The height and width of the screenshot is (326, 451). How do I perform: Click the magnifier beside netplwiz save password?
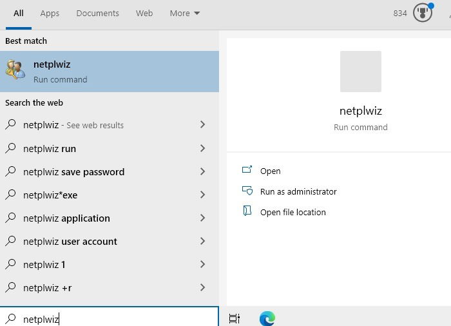coord(11,171)
